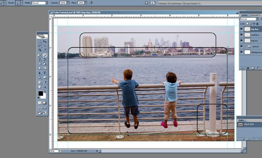Click add layer mask button
The image size is (262, 158).
click(253, 68)
